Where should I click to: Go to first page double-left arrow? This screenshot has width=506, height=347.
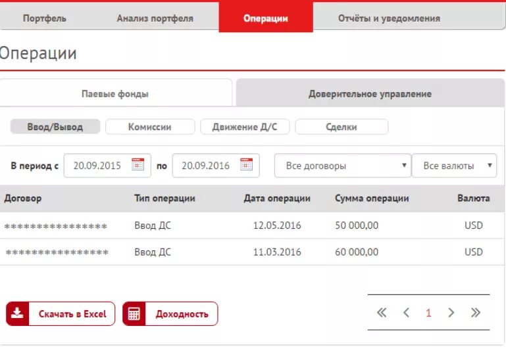tap(382, 313)
